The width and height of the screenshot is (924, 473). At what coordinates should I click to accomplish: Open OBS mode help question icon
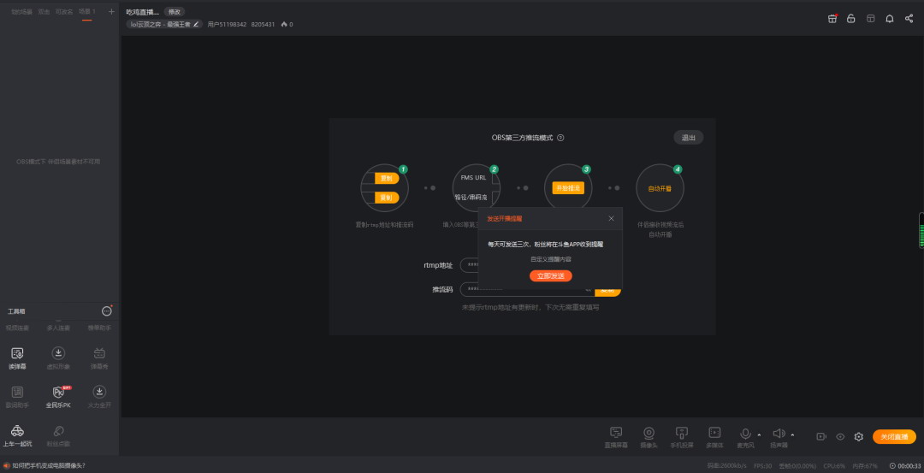[x=560, y=138]
